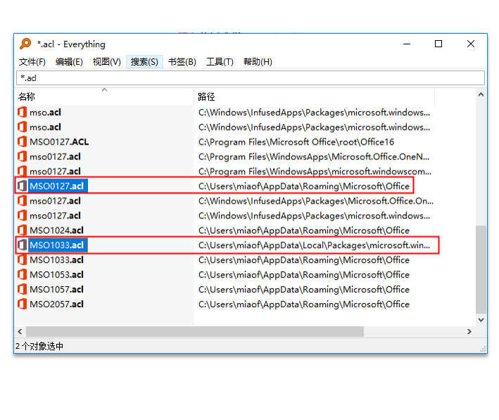Click status bar text 2 个对象选中
This screenshot has width=499, height=420.
(x=39, y=346)
